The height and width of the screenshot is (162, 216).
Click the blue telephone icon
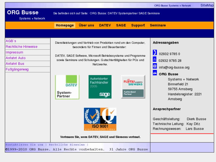(x=155, y=53)
